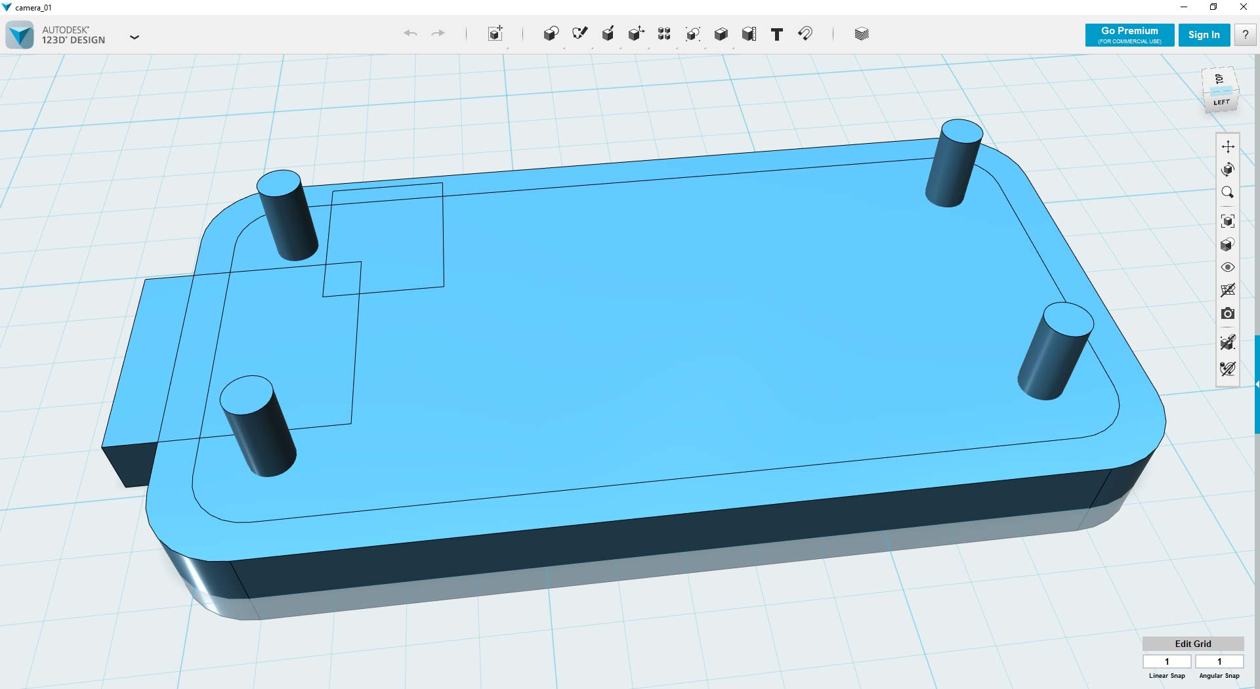This screenshot has width=1260, height=689.
Task: Open the application main menu chevron
Action: pos(135,37)
